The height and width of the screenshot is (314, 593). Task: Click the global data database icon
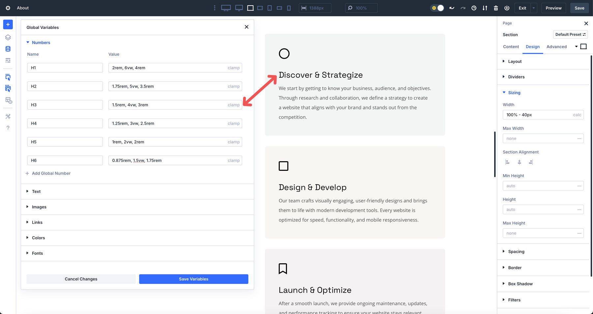click(8, 49)
